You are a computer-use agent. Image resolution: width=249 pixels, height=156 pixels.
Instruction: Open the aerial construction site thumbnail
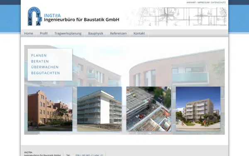149,109
